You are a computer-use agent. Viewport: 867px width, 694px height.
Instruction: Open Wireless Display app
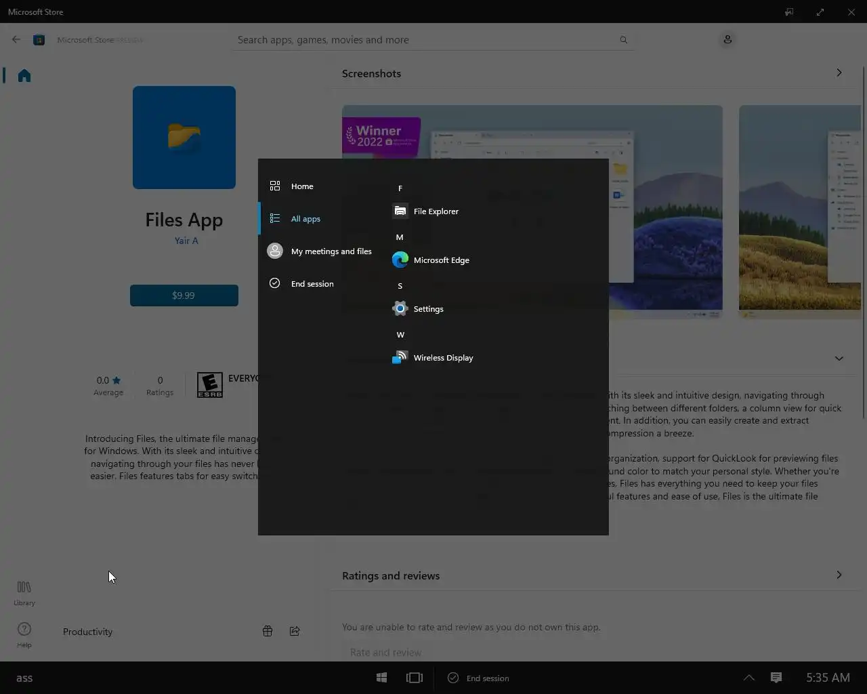433,358
